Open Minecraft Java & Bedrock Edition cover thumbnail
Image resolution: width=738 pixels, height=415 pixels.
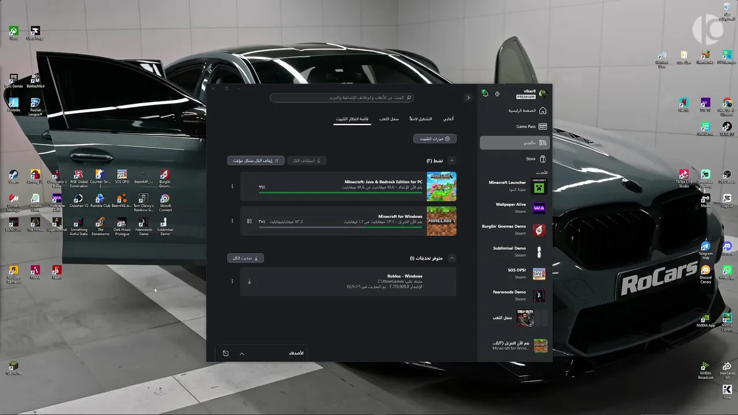(442, 186)
